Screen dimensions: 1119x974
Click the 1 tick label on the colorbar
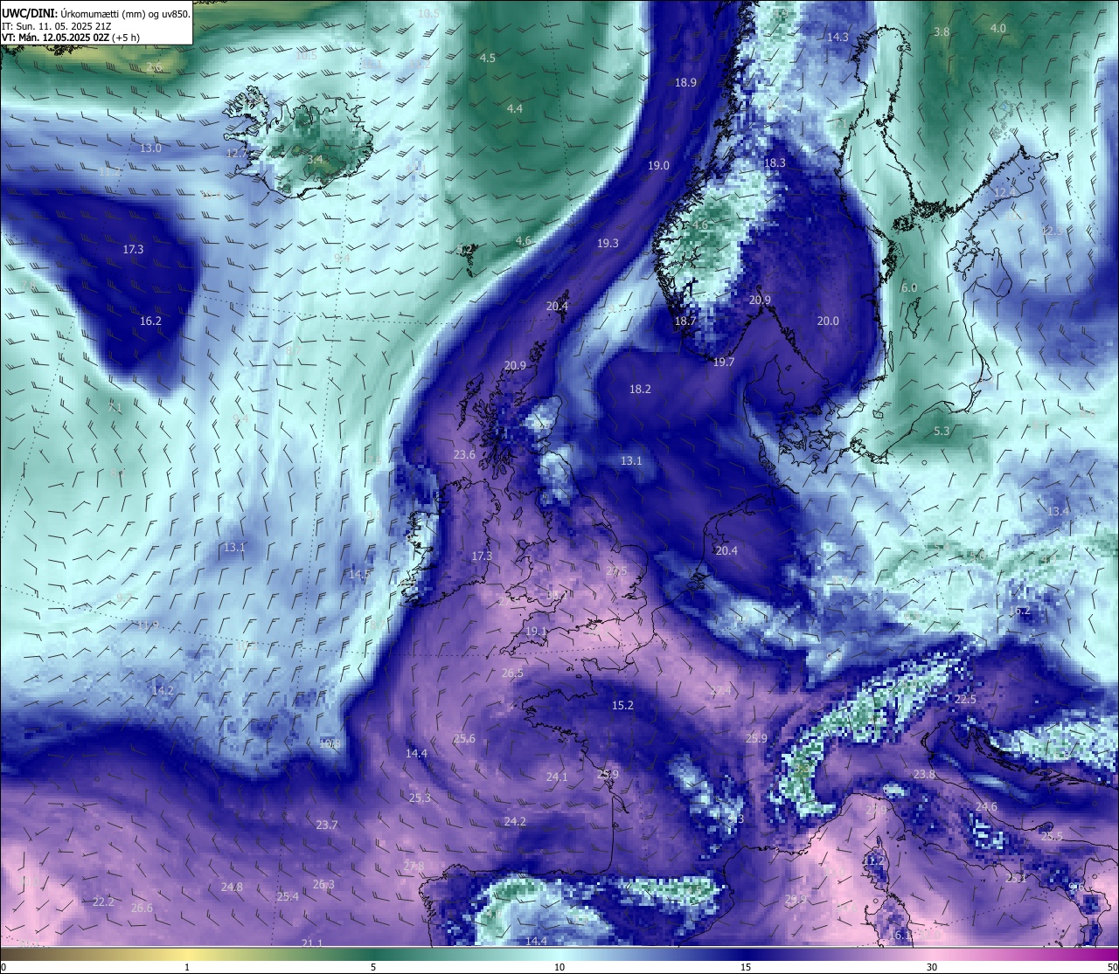tap(187, 967)
